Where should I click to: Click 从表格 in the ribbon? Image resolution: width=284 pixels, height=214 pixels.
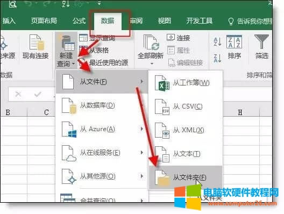pos(94,50)
